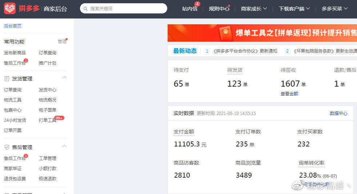The image size is (357, 194).
Task: Click the 查看金额 link
Action: 289,94
